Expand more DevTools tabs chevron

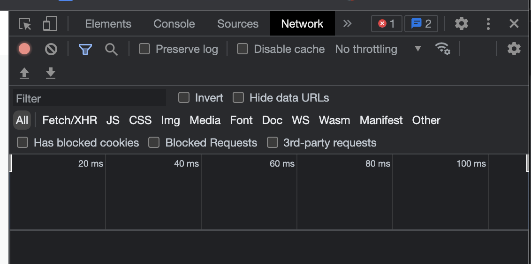click(347, 24)
